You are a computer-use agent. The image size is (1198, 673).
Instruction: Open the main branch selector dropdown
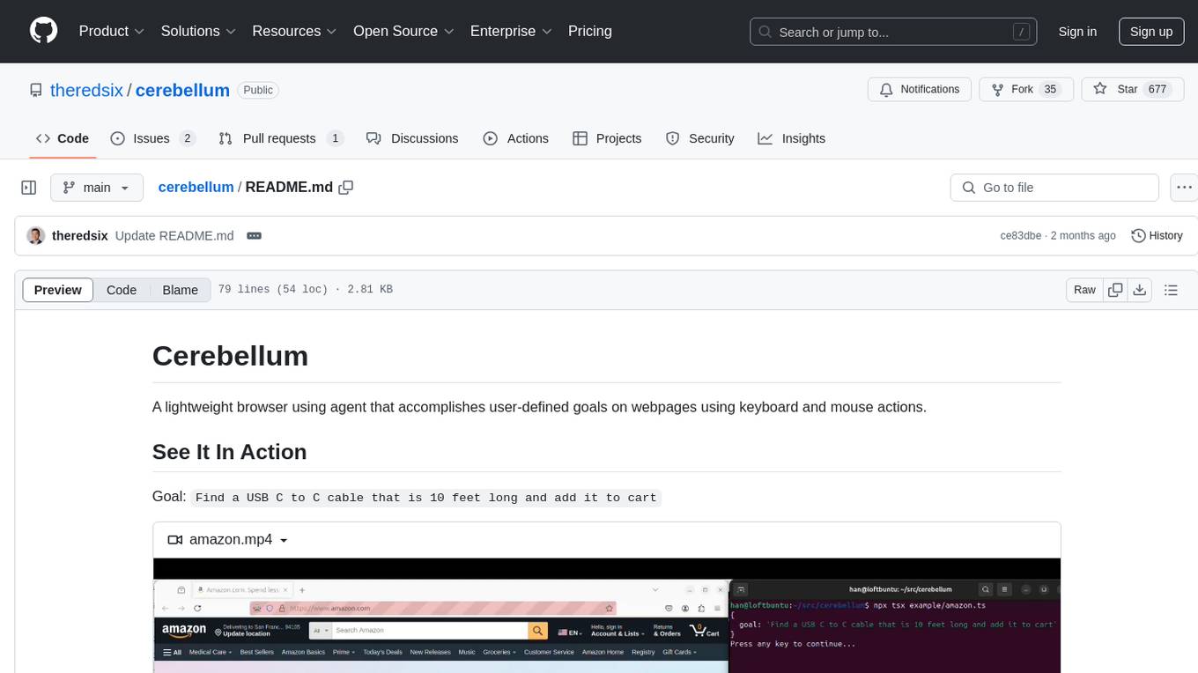(x=97, y=188)
